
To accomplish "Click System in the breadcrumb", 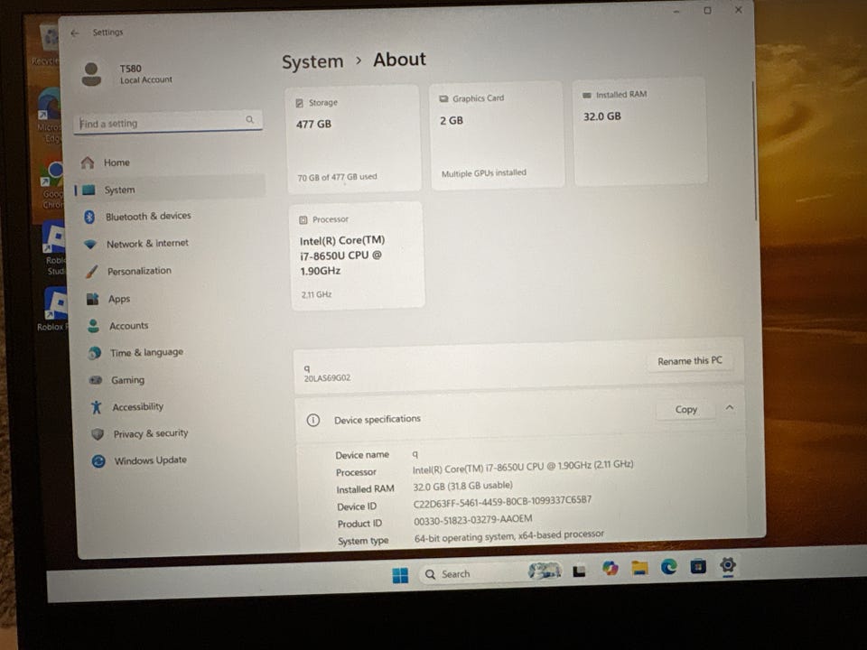I will click(x=312, y=61).
